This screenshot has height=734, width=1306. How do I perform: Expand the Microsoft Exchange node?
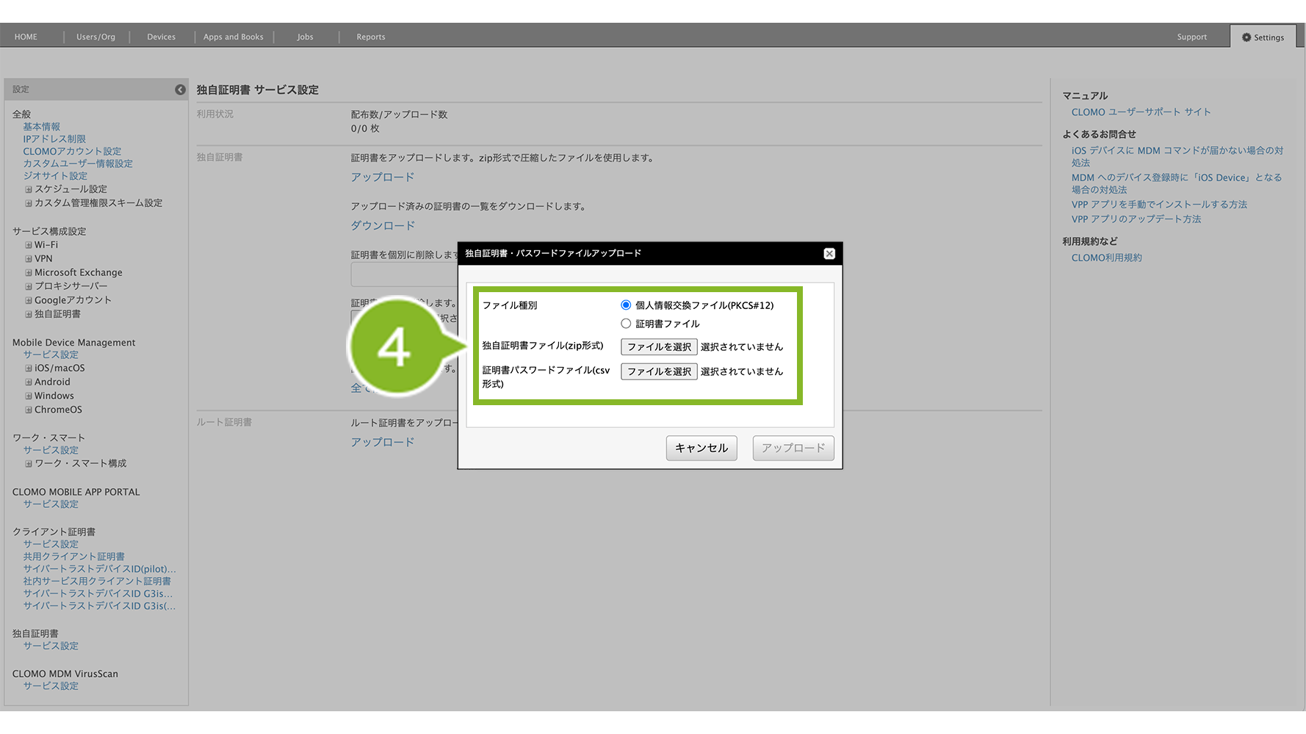click(x=29, y=273)
